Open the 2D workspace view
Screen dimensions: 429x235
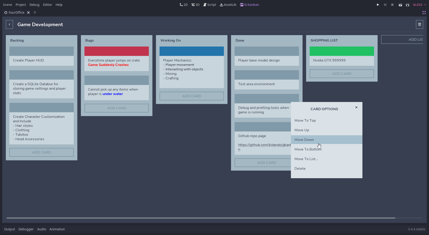(183, 5)
